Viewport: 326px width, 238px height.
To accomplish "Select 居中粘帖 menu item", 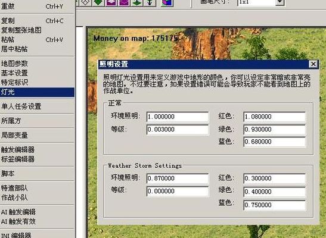I will (37, 49).
